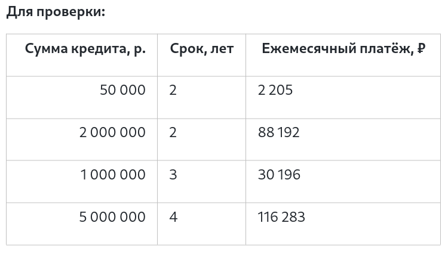The image size is (445, 254).
Task: Select the 3-year term cell
Action: click(173, 175)
